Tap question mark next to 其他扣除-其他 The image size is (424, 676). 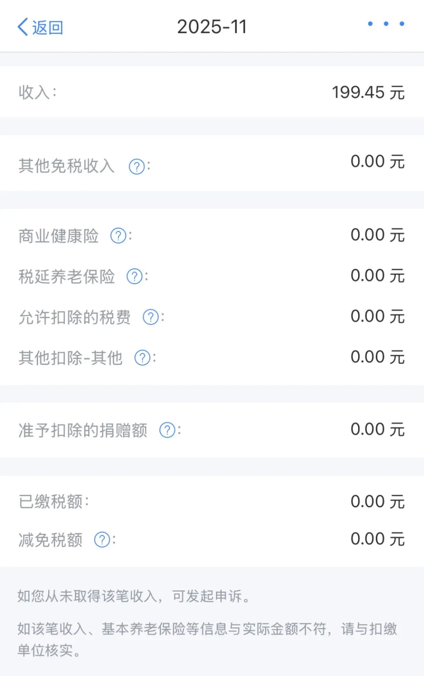(x=142, y=358)
